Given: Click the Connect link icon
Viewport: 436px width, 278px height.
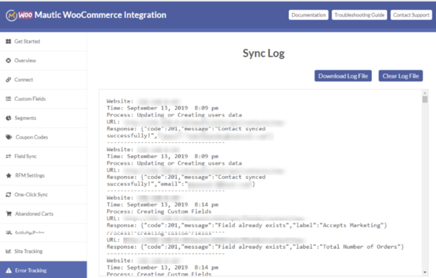Looking at the screenshot, I should click(x=8, y=80).
